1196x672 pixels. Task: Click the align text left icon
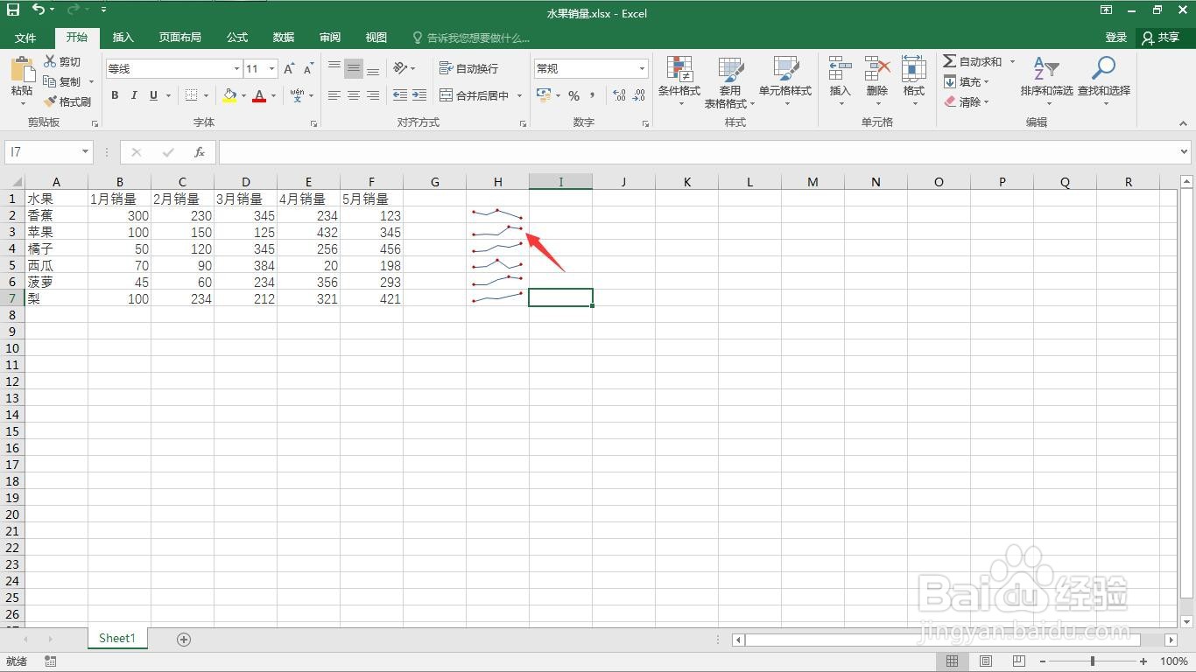coord(334,95)
